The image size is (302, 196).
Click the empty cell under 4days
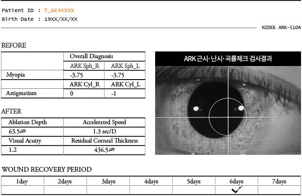[151, 190]
